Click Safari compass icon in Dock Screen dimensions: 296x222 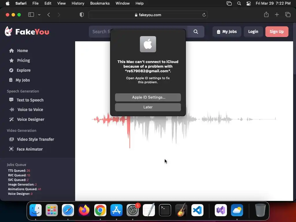pyautogui.click(x=68, y=210)
